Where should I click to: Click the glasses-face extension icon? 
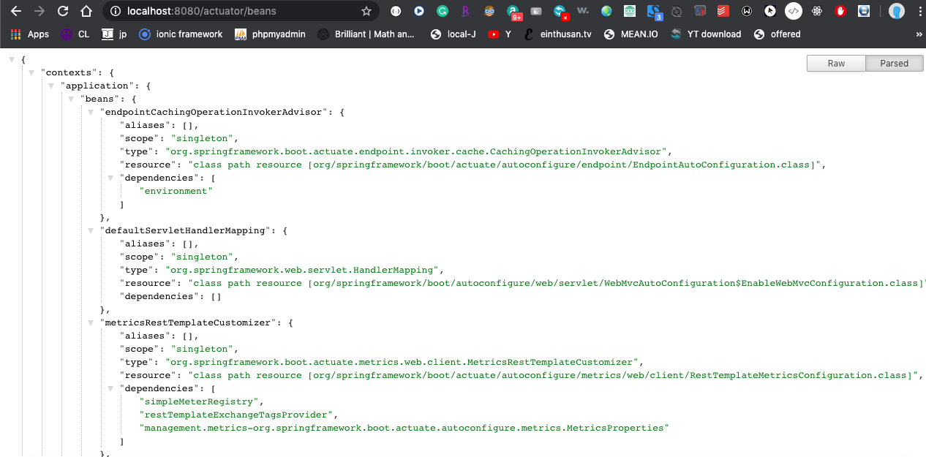(x=489, y=11)
